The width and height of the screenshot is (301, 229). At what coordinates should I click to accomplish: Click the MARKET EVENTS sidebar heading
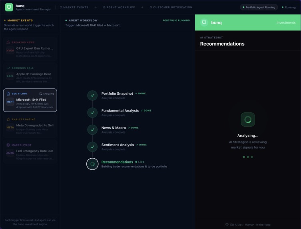point(20,20)
